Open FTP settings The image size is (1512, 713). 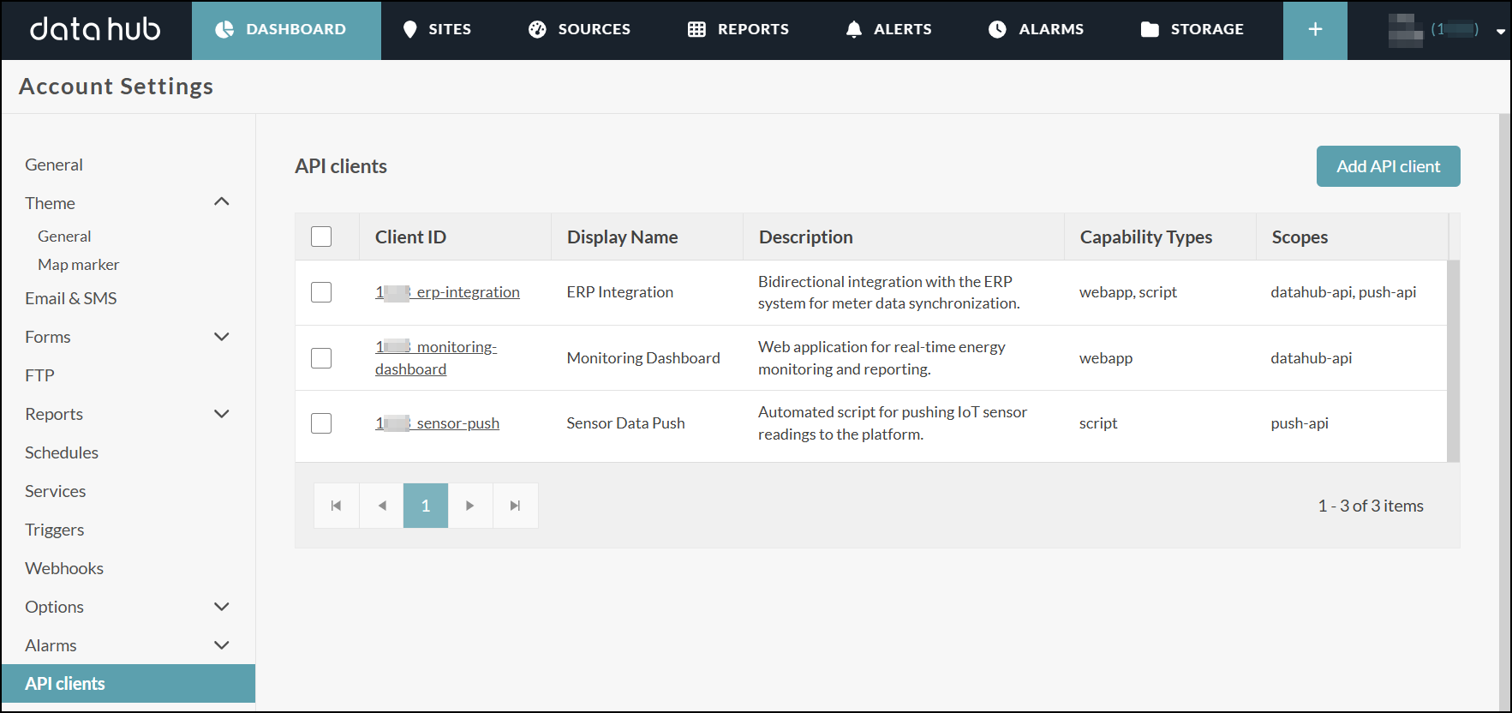click(x=39, y=375)
